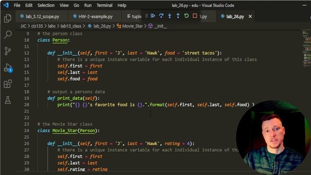Click debug Step Over button
311x175 pixels.
[161, 16]
